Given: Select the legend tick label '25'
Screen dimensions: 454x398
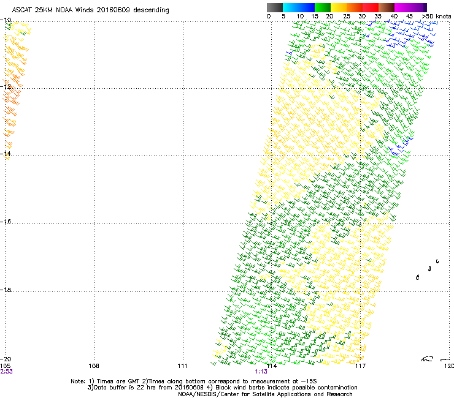Looking at the screenshot, I should [x=347, y=17].
